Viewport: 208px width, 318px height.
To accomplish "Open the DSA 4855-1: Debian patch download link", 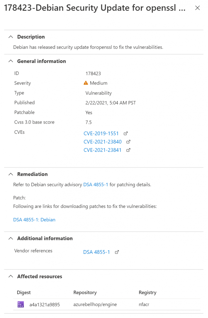I will pos(34,220).
